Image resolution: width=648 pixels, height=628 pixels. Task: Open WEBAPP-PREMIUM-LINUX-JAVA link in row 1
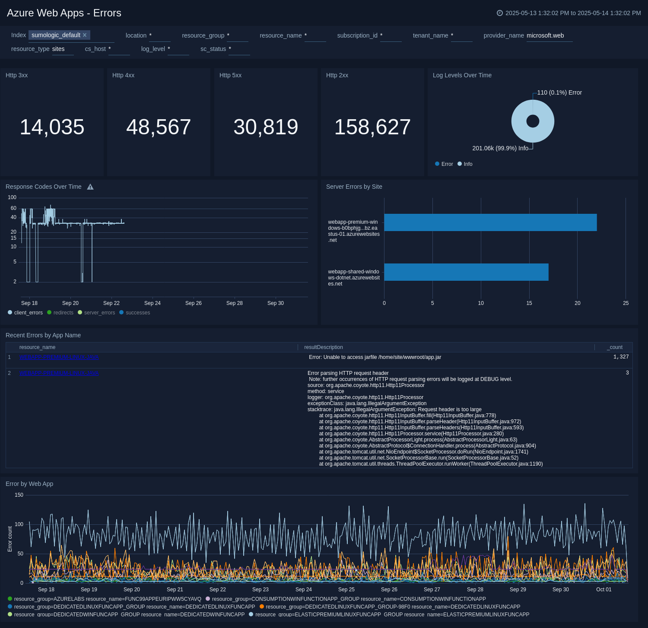59,357
